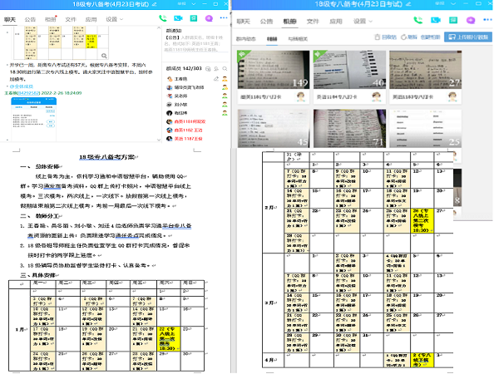499x374 pixels.
Task: Open 公告 tab in right window
Action: 266,22
